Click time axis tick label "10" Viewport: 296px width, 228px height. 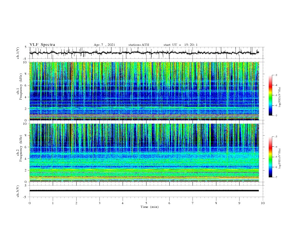(263, 203)
